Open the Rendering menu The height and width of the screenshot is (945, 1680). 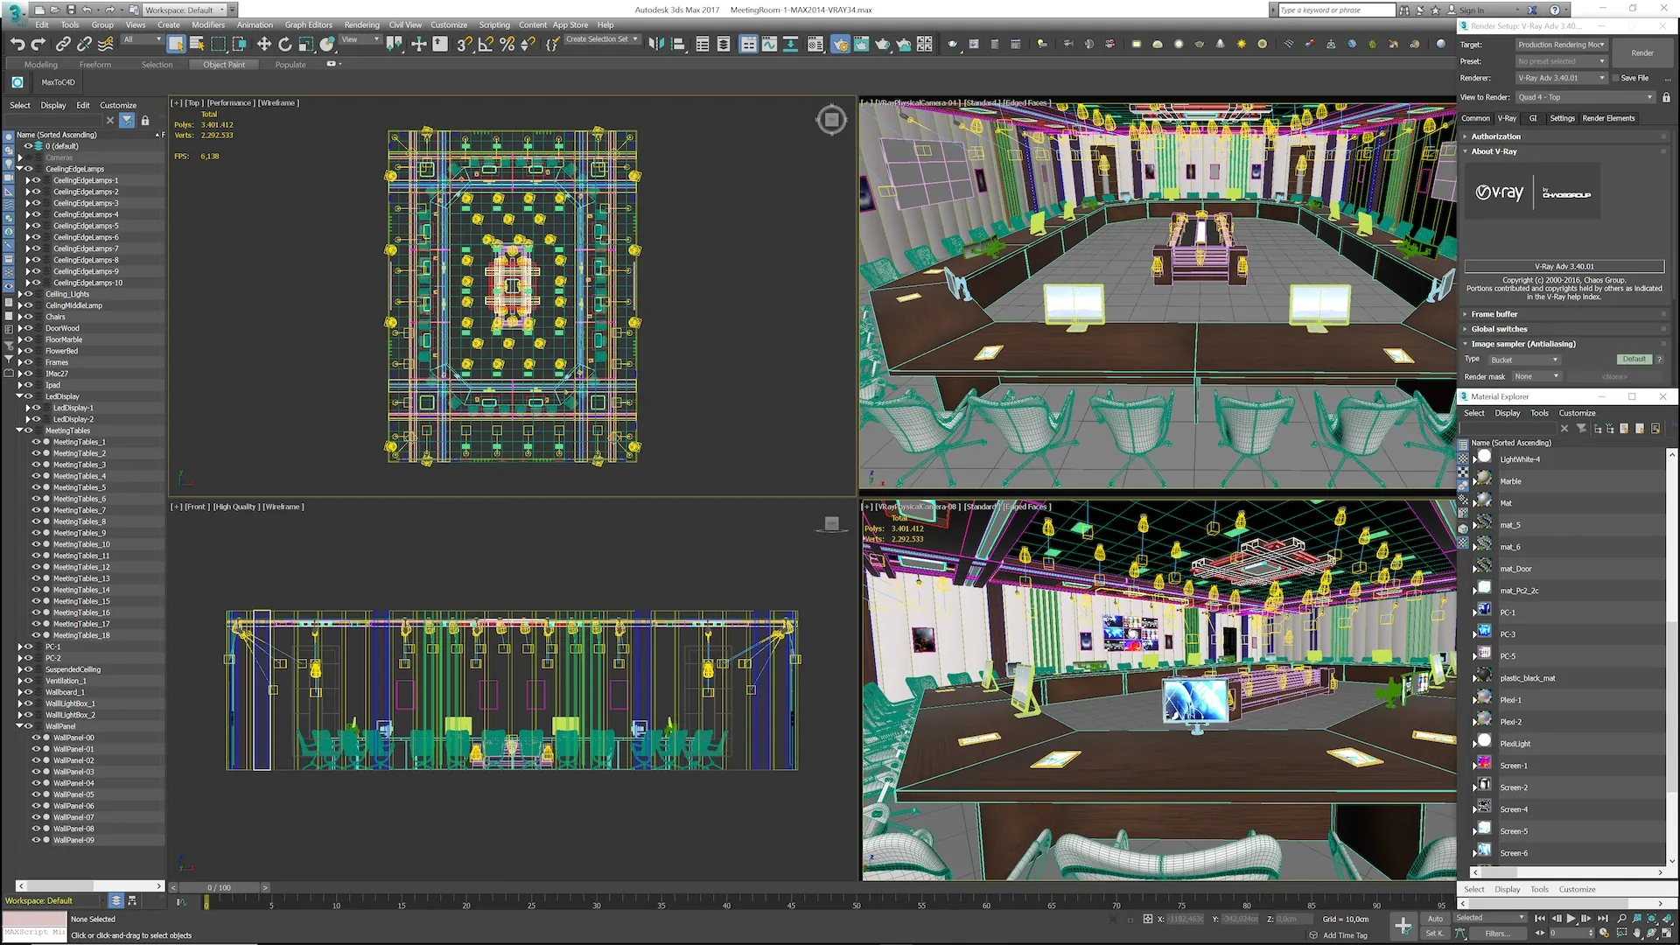361,24
